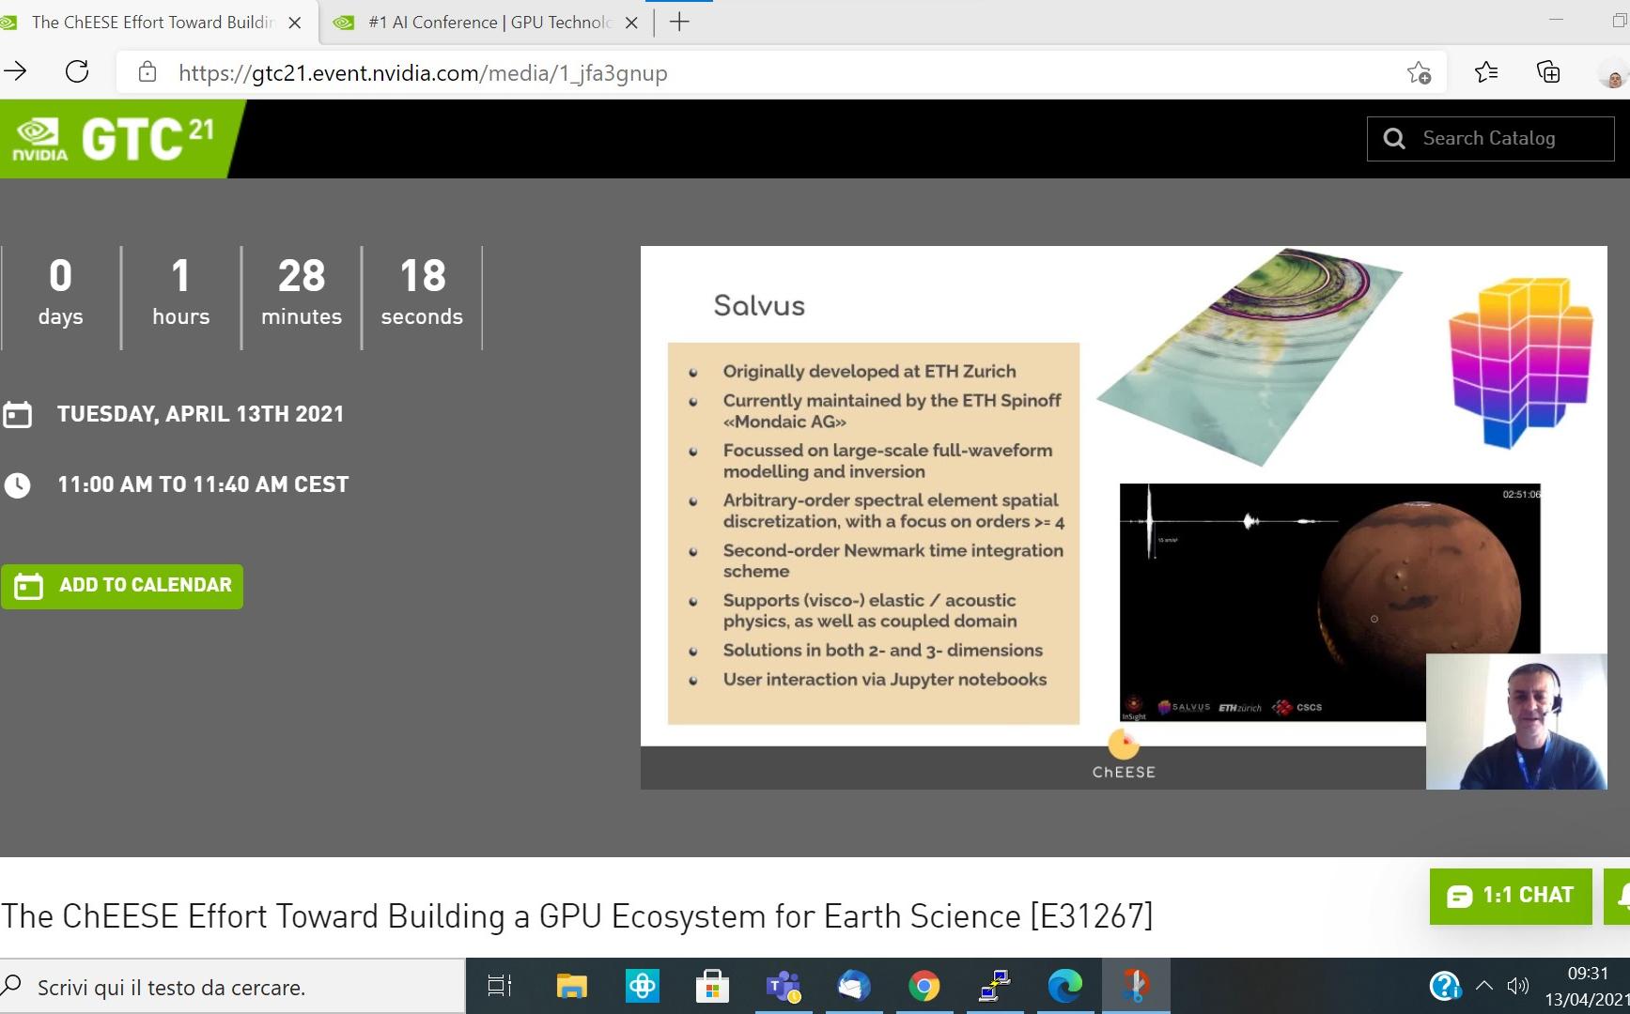Open the Collections icon
The image size is (1630, 1014).
(x=1547, y=72)
